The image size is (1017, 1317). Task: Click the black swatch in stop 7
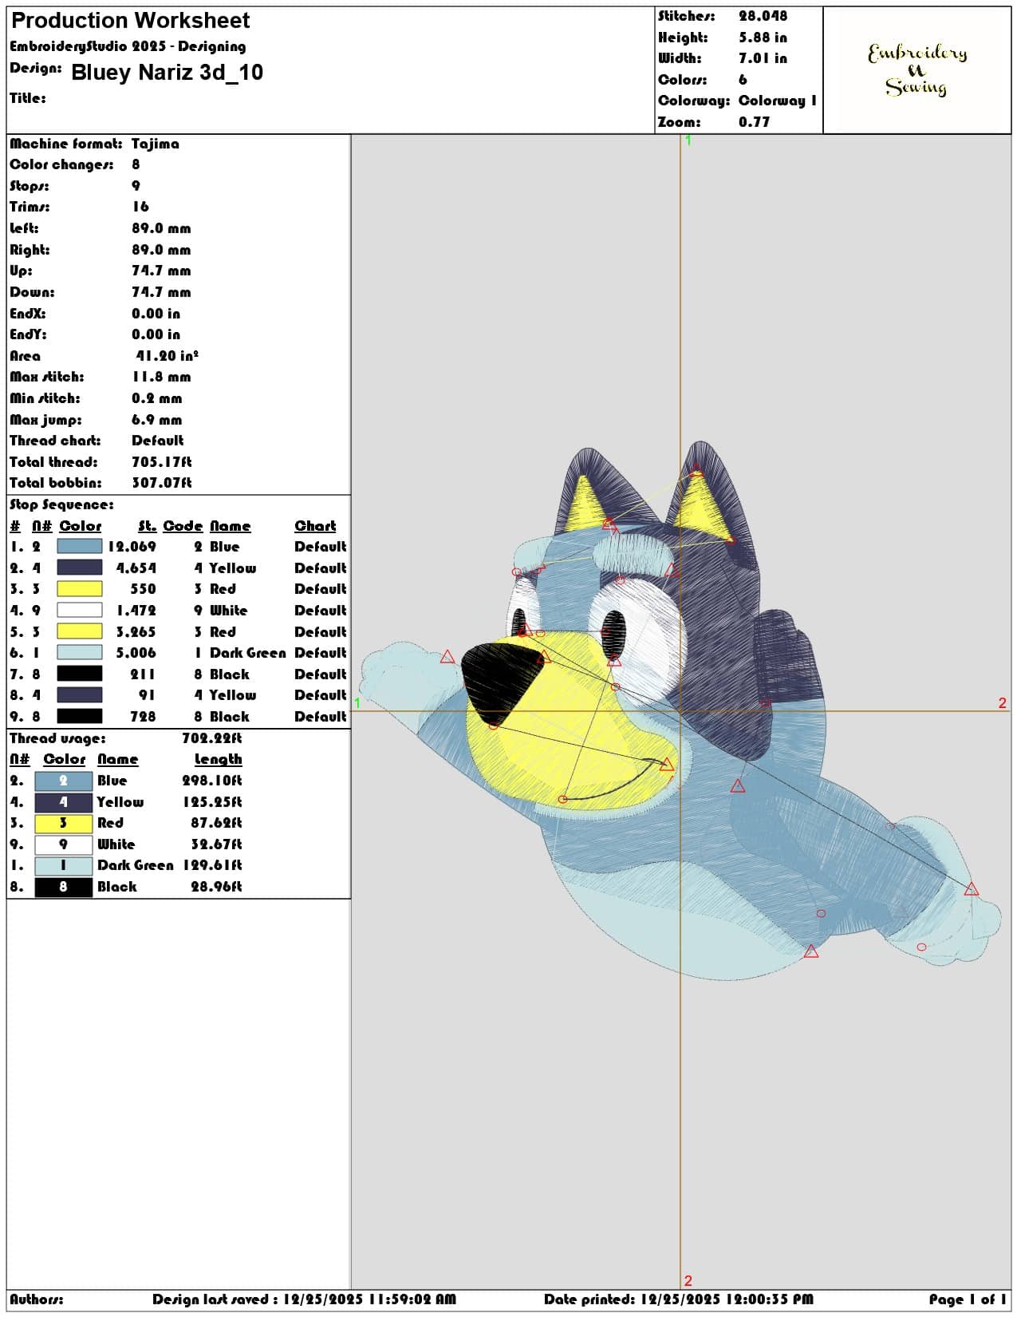tap(80, 674)
